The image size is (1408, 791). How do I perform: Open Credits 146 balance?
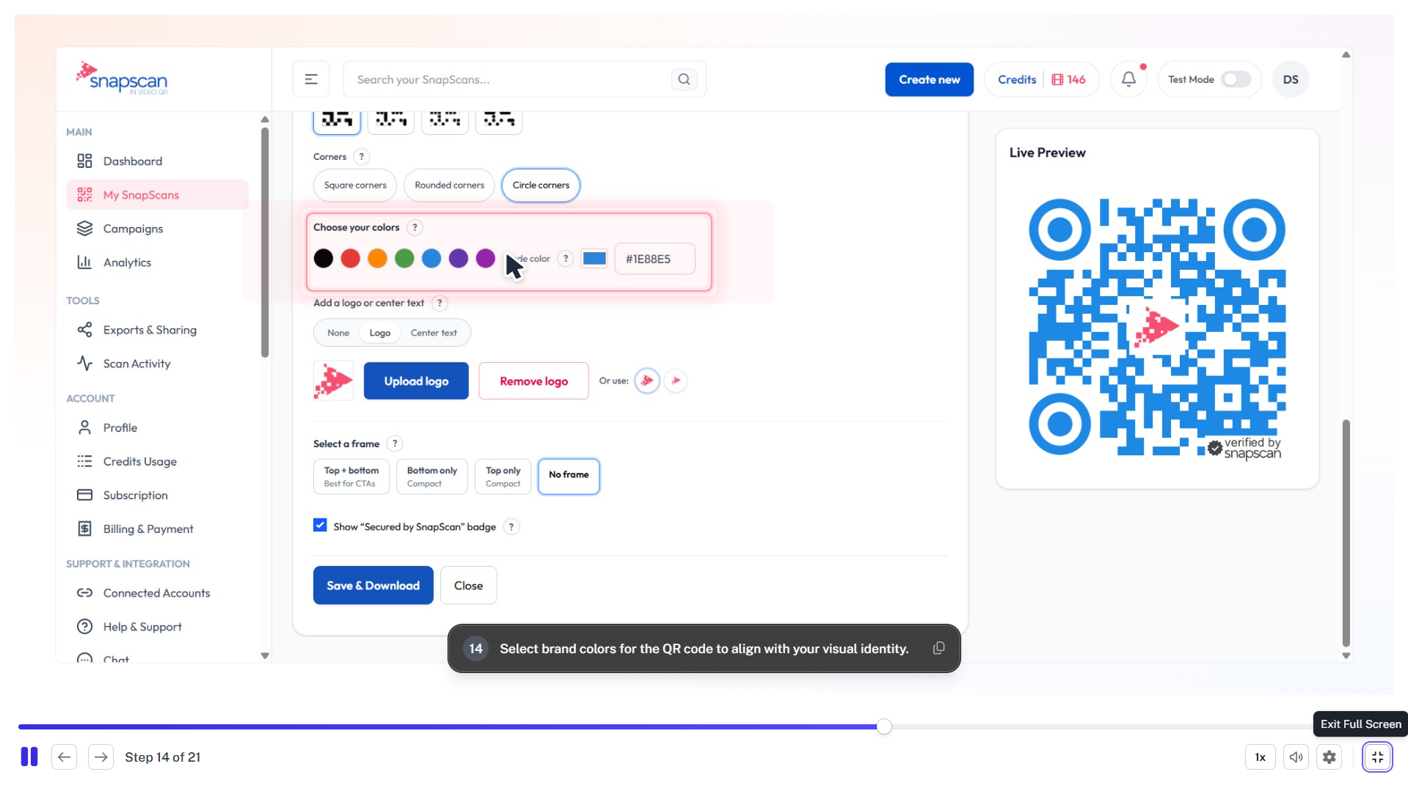coord(1041,79)
